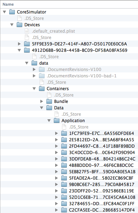The image size is (138, 213).
Task: Select the Bundle folder name
Action: 61,101
